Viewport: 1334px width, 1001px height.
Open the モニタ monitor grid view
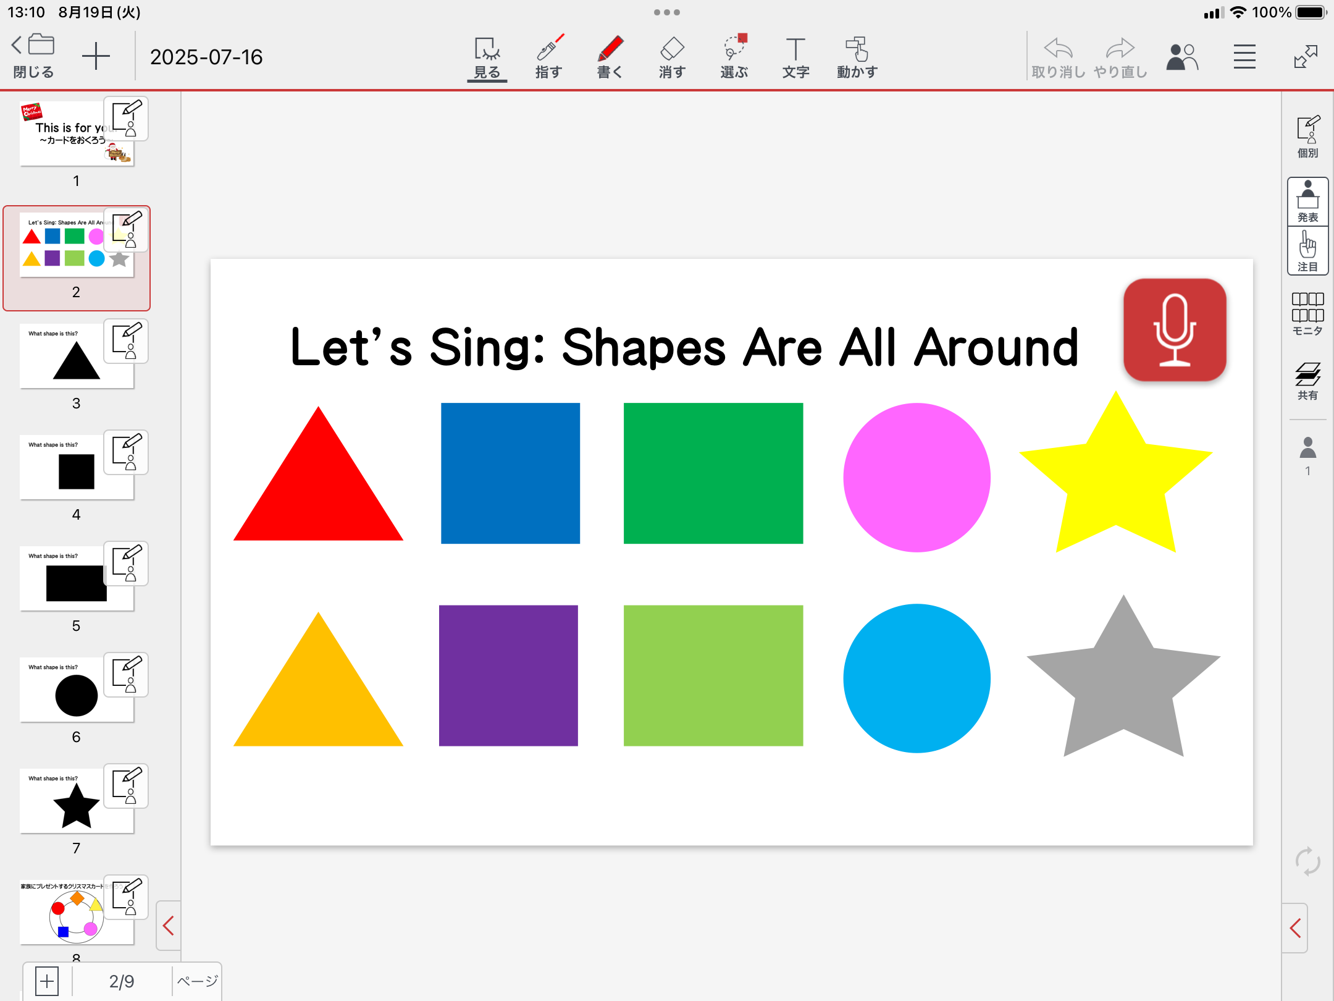point(1307,313)
